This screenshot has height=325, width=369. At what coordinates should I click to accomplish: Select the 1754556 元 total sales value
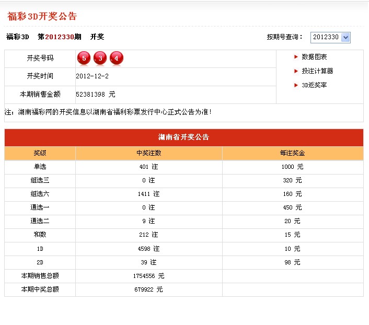coord(148,276)
